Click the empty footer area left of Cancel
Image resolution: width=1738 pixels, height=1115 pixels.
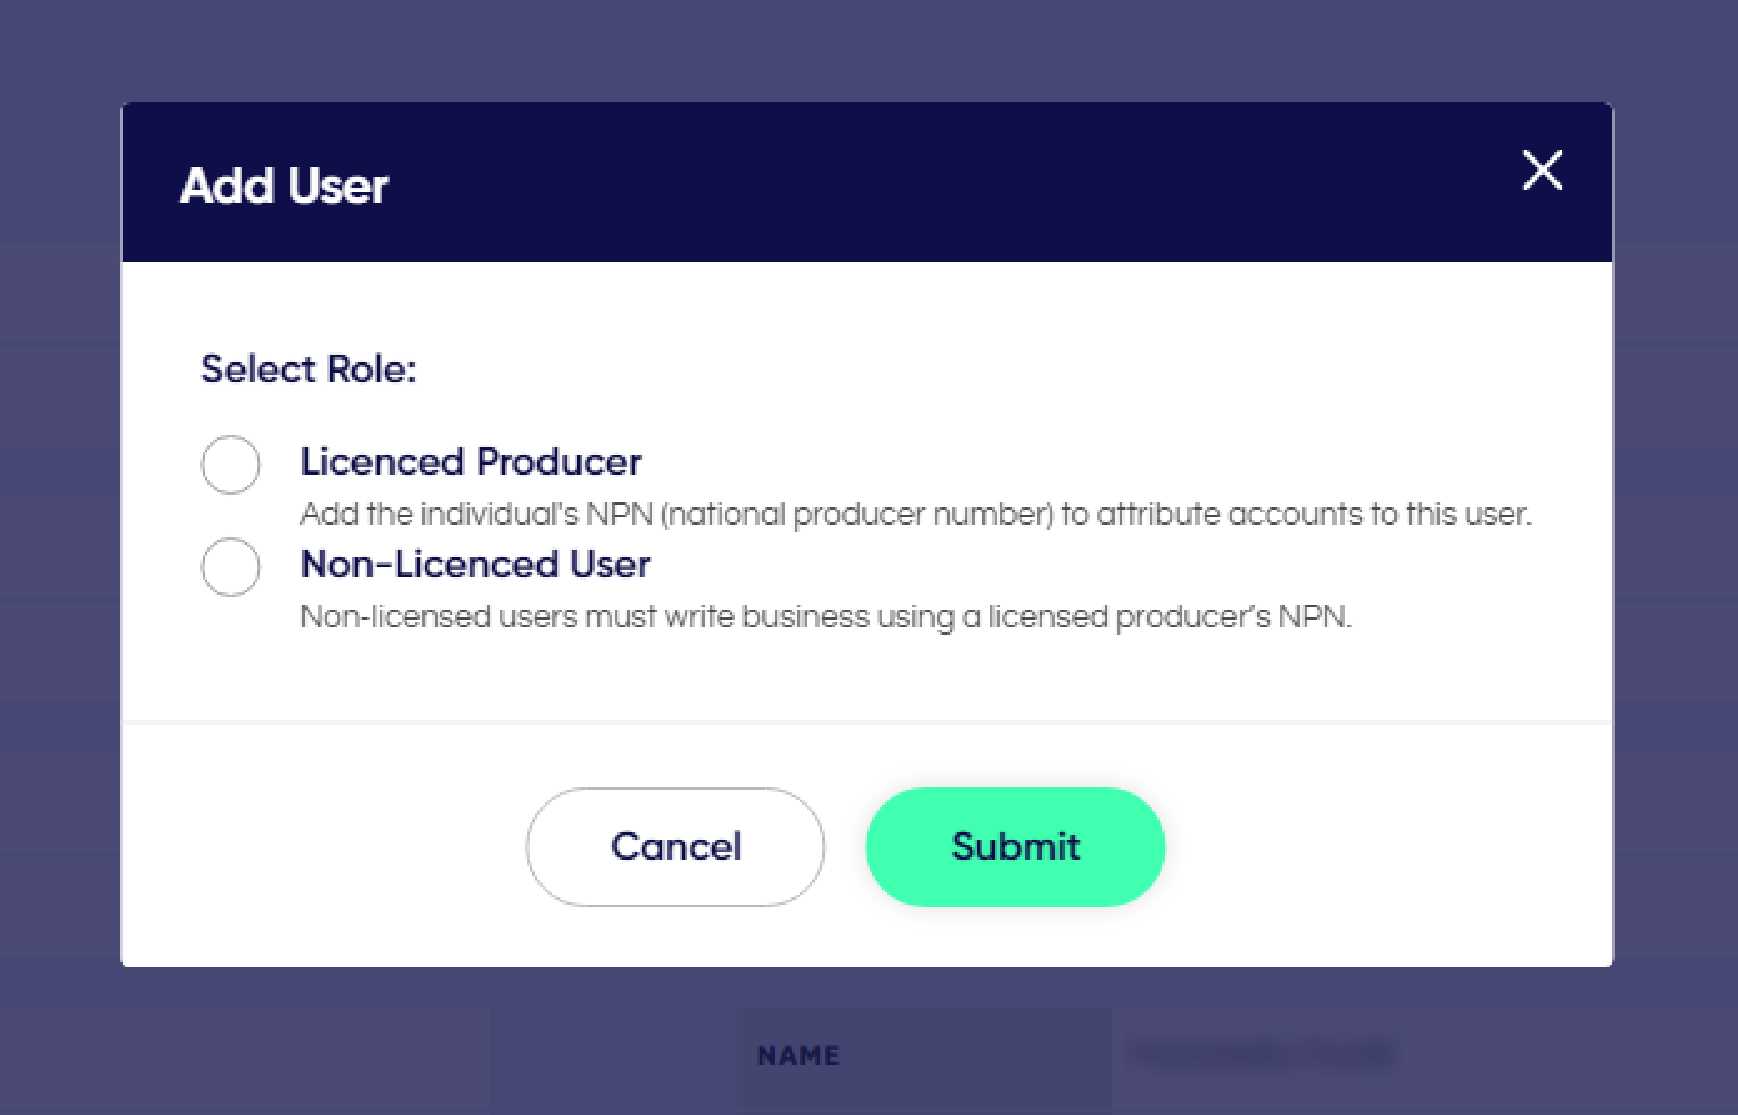point(323,846)
